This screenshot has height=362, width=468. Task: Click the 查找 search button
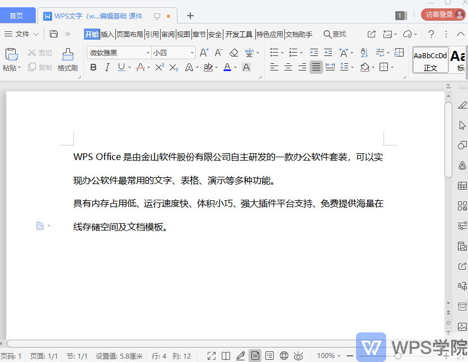335,34
